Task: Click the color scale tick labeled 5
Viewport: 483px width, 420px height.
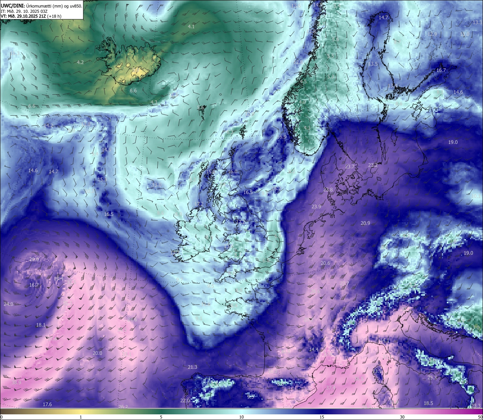Action: click(161, 417)
